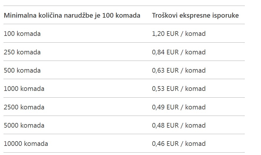This screenshot has width=261, height=155.
Task: Select the '1000 komada' quantity cell
Action: pyautogui.click(x=24, y=89)
